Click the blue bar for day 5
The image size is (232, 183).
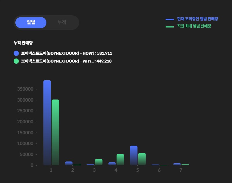click(134, 155)
